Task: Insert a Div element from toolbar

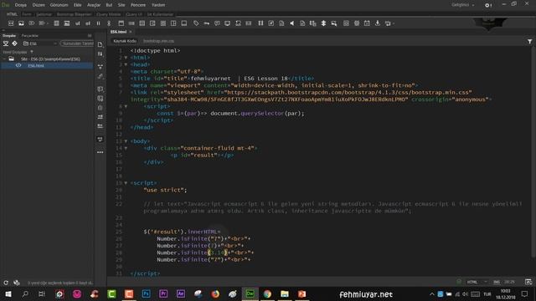Action: (11, 23)
